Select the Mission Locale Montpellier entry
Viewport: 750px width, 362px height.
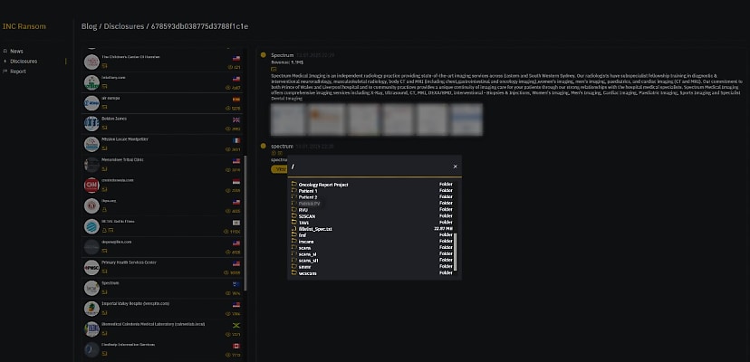162,144
